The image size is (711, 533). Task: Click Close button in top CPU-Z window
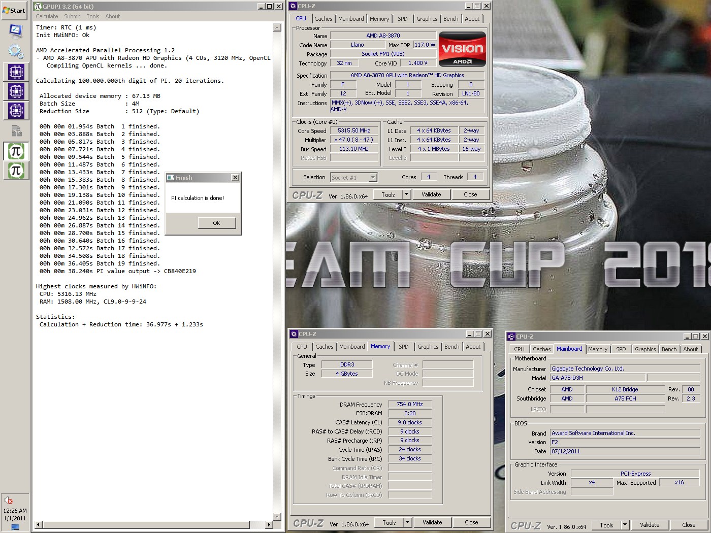[x=471, y=194]
